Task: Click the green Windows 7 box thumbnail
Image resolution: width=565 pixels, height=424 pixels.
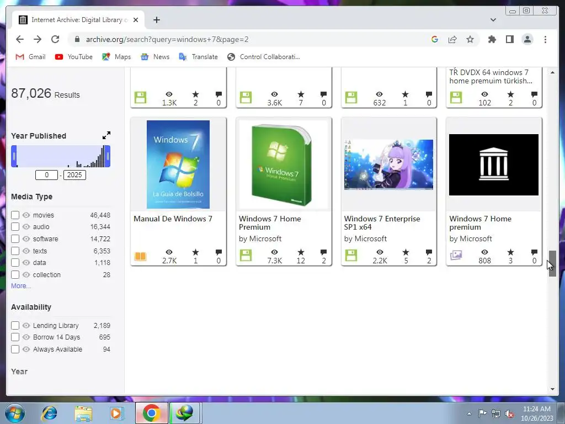Action: [284, 165]
